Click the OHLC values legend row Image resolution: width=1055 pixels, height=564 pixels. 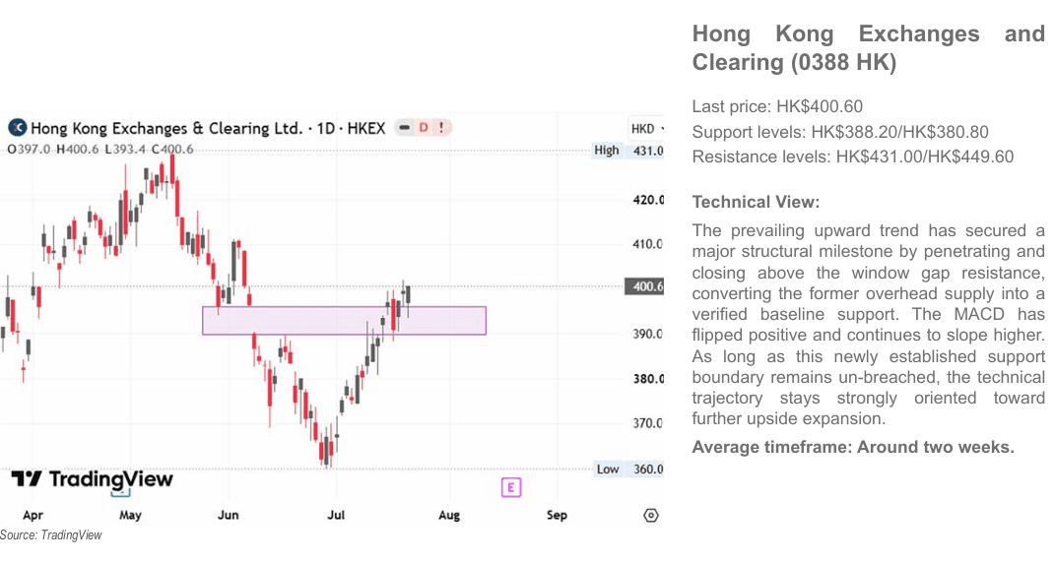pyautogui.click(x=100, y=150)
